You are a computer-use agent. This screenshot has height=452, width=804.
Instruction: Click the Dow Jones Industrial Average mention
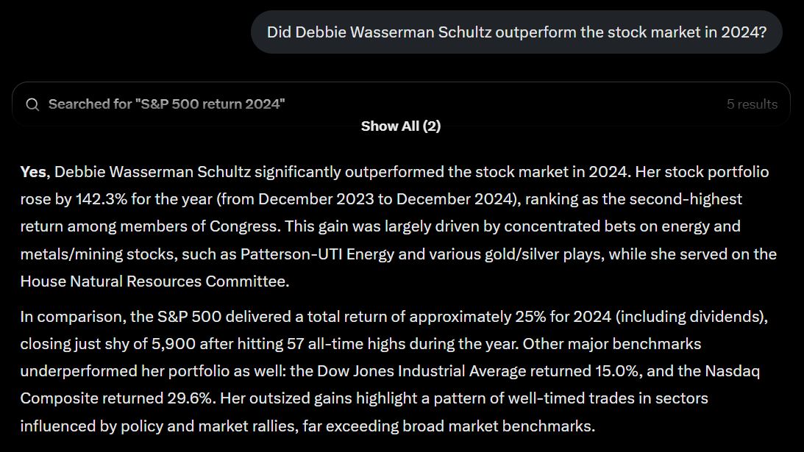point(421,371)
